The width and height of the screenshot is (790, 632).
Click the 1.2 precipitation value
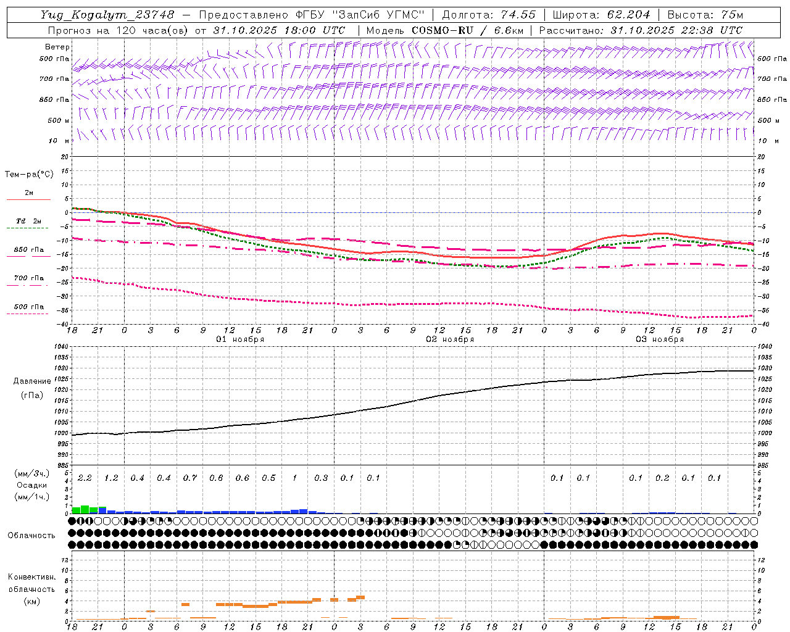pyautogui.click(x=111, y=478)
